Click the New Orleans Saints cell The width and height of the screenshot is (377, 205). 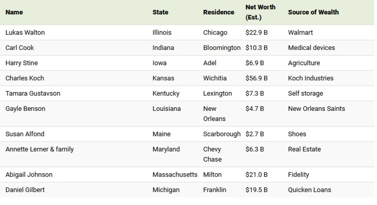click(316, 109)
